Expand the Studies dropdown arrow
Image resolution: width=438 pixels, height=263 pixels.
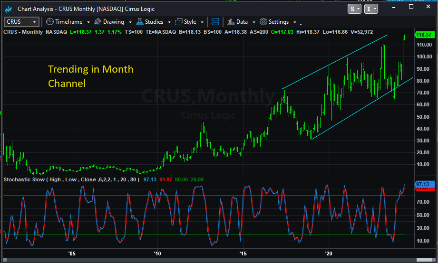169,22
